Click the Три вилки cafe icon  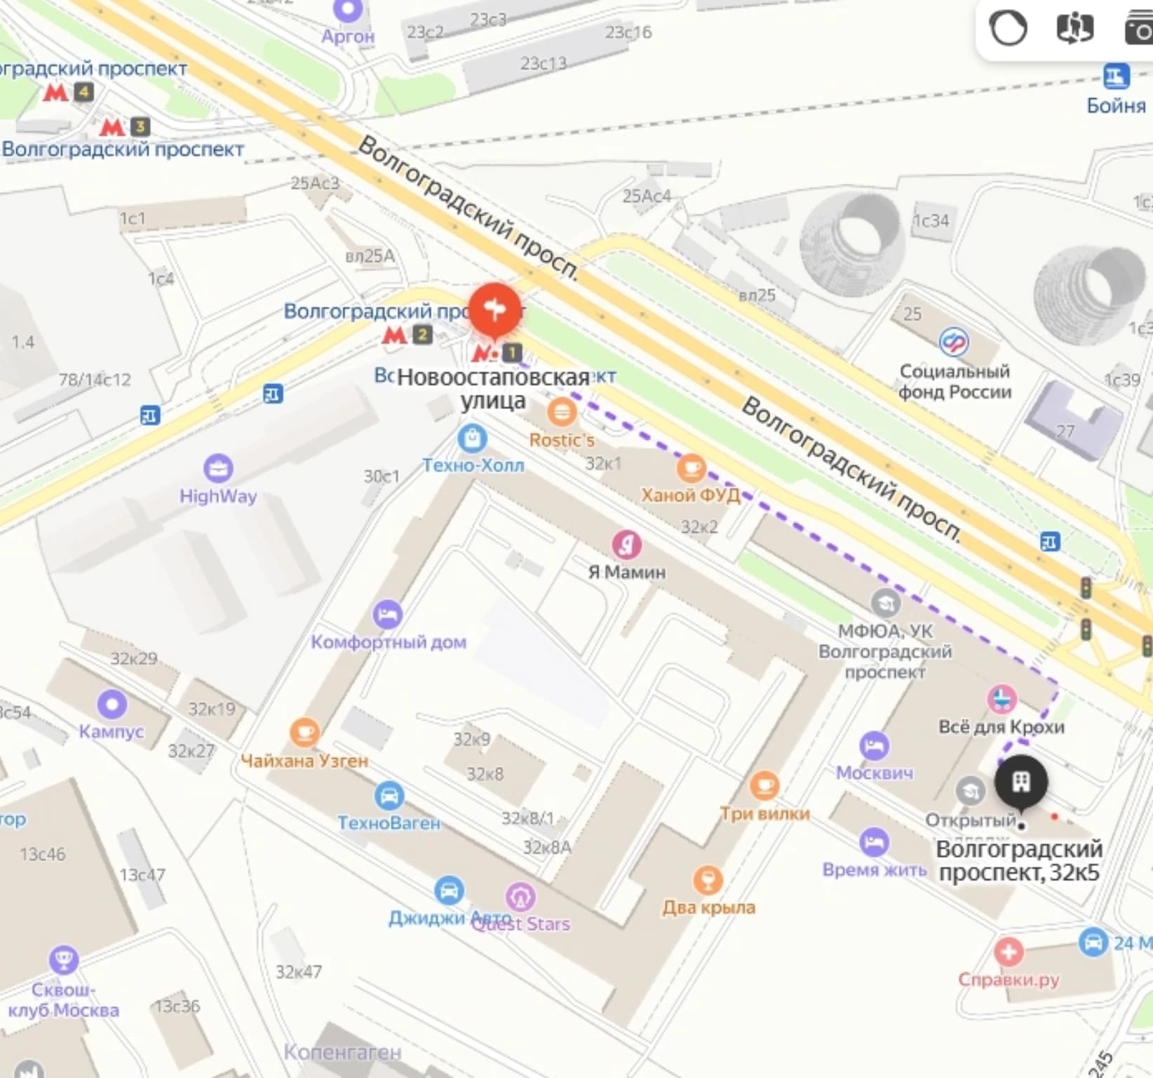click(x=764, y=786)
